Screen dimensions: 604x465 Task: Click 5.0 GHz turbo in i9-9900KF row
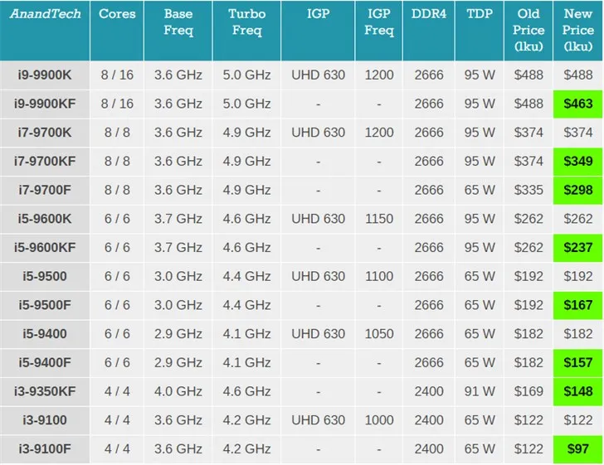tap(246, 104)
